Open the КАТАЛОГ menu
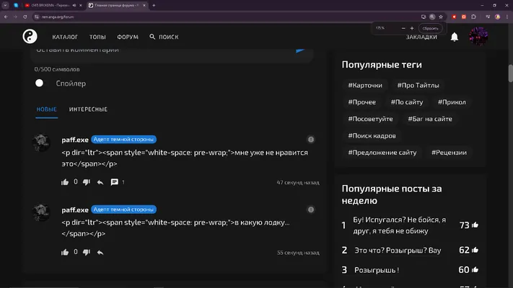This screenshot has height=288, width=513. coord(65,37)
